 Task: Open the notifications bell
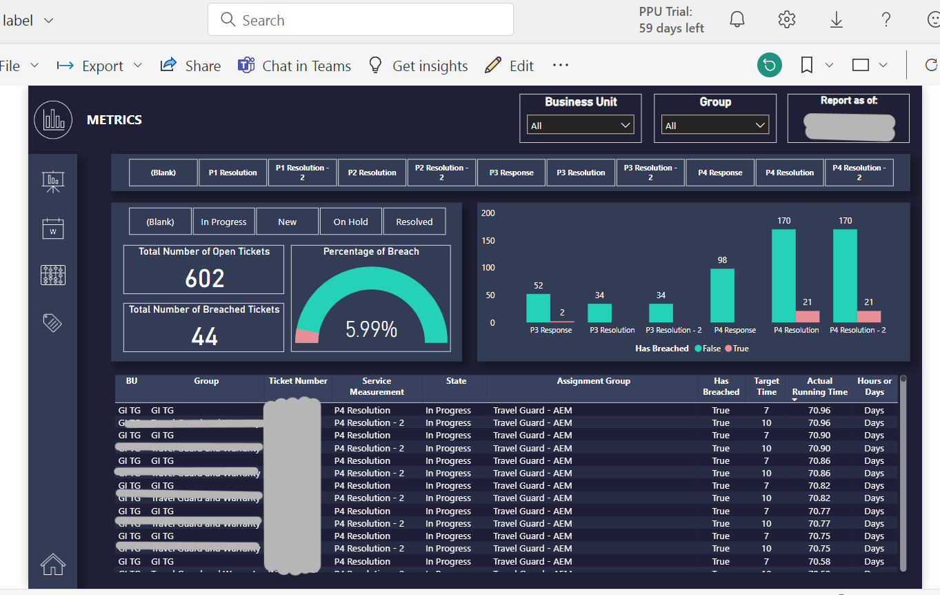(737, 20)
